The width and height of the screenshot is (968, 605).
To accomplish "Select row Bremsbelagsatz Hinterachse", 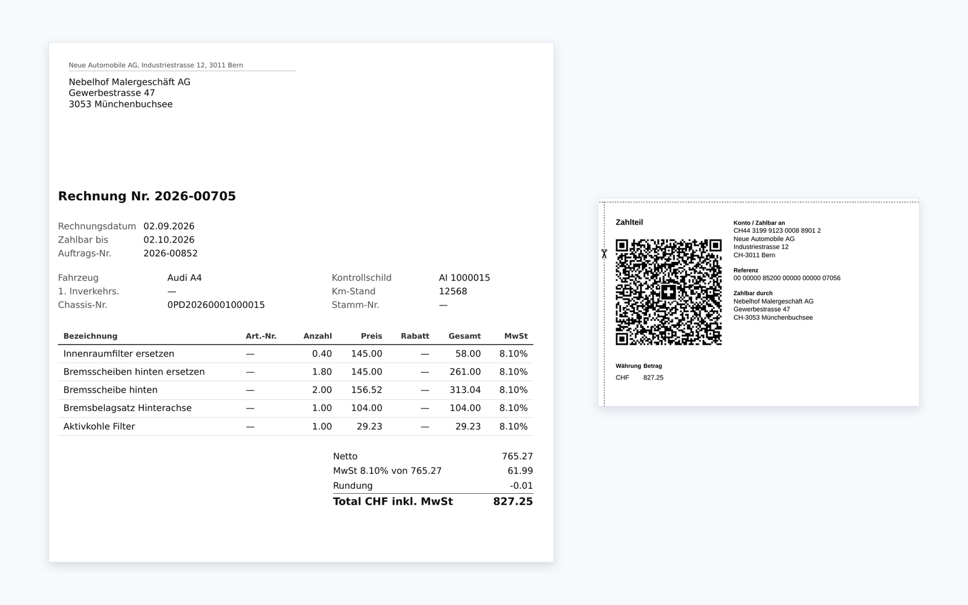I will tap(295, 408).
